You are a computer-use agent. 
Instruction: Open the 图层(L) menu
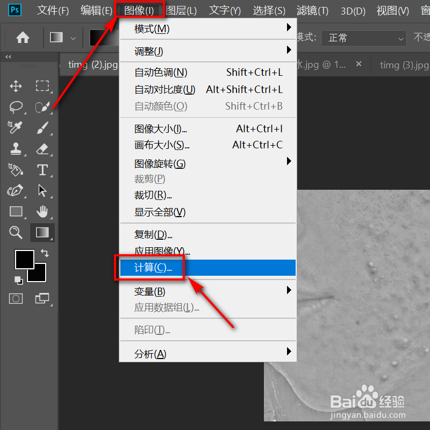(x=181, y=10)
